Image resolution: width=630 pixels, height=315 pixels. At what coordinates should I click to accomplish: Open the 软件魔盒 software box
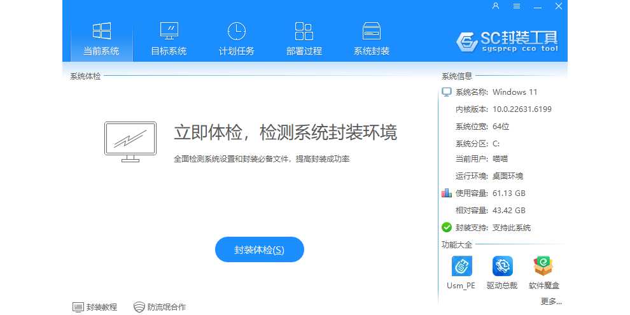[x=543, y=267]
